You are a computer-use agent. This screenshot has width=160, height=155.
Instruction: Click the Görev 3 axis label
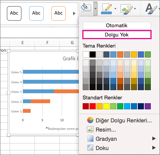click(x=16, y=92)
